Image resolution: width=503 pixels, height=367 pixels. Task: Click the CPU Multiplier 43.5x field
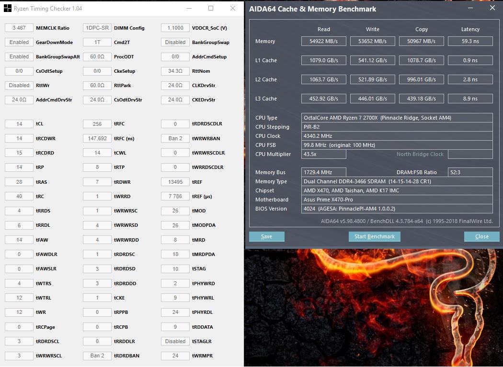tap(324, 154)
